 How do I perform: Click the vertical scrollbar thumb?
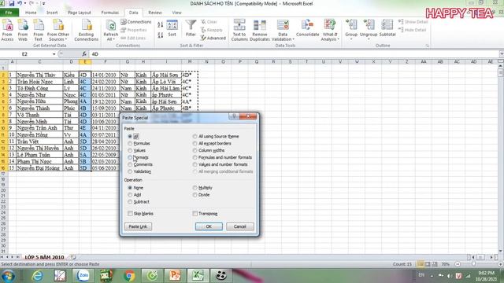pos(501,72)
